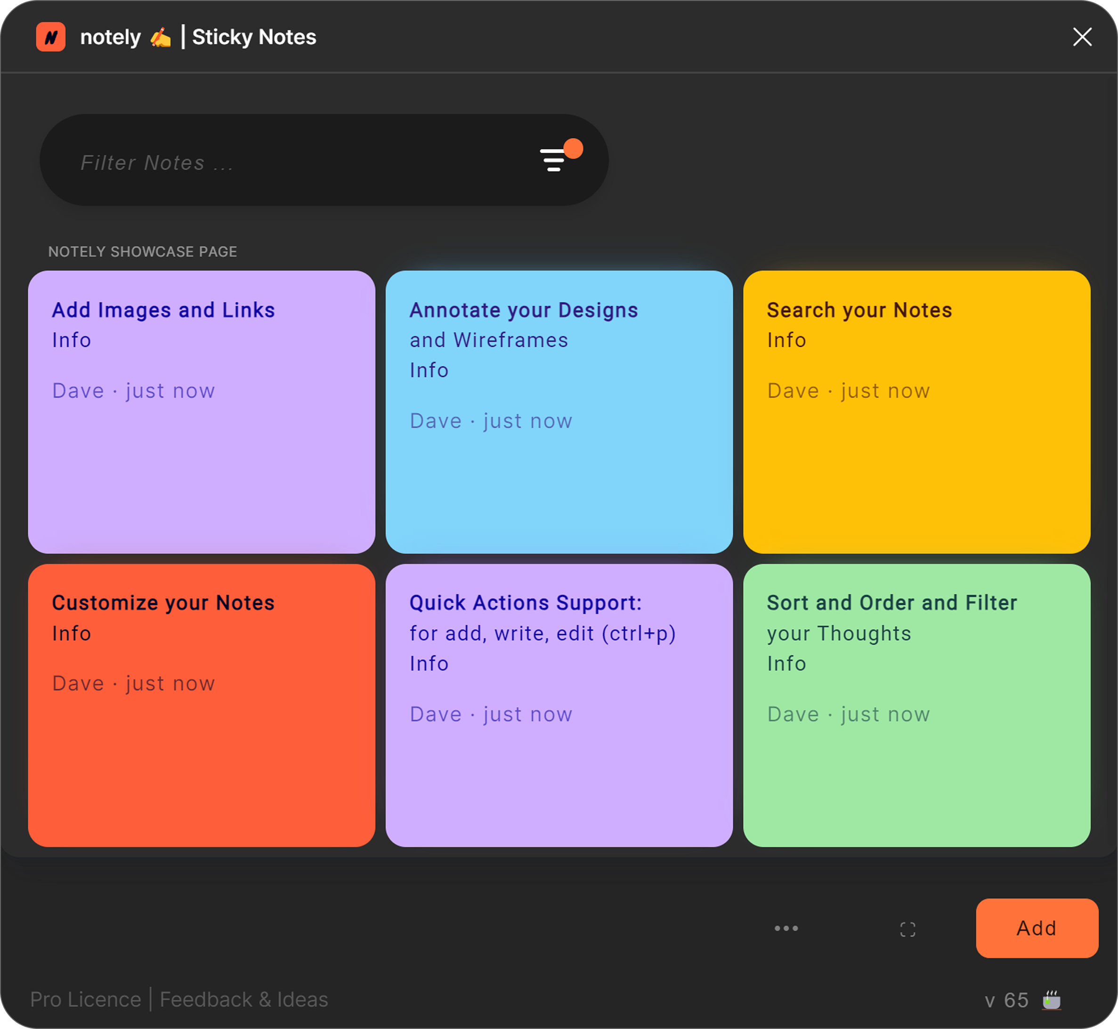The width and height of the screenshot is (1118, 1029).
Task: Open the Feedback & Ideas link
Action: click(x=244, y=999)
